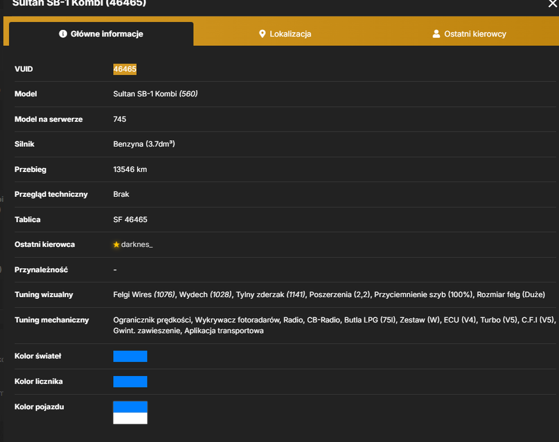Close the vehicle details dialog

[x=553, y=4]
